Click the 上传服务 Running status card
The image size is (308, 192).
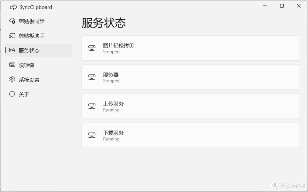191,106
